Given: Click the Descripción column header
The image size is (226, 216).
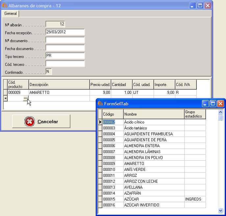Looking at the screenshot, I should click(x=59, y=84).
